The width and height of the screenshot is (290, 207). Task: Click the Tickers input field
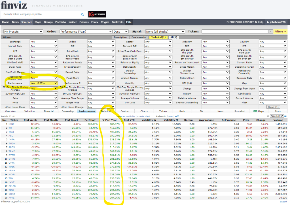tap(234, 31)
